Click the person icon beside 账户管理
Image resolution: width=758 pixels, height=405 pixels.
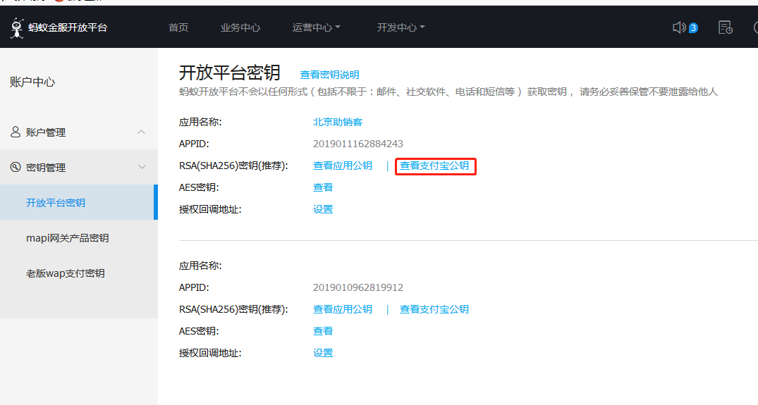pyautogui.click(x=16, y=132)
